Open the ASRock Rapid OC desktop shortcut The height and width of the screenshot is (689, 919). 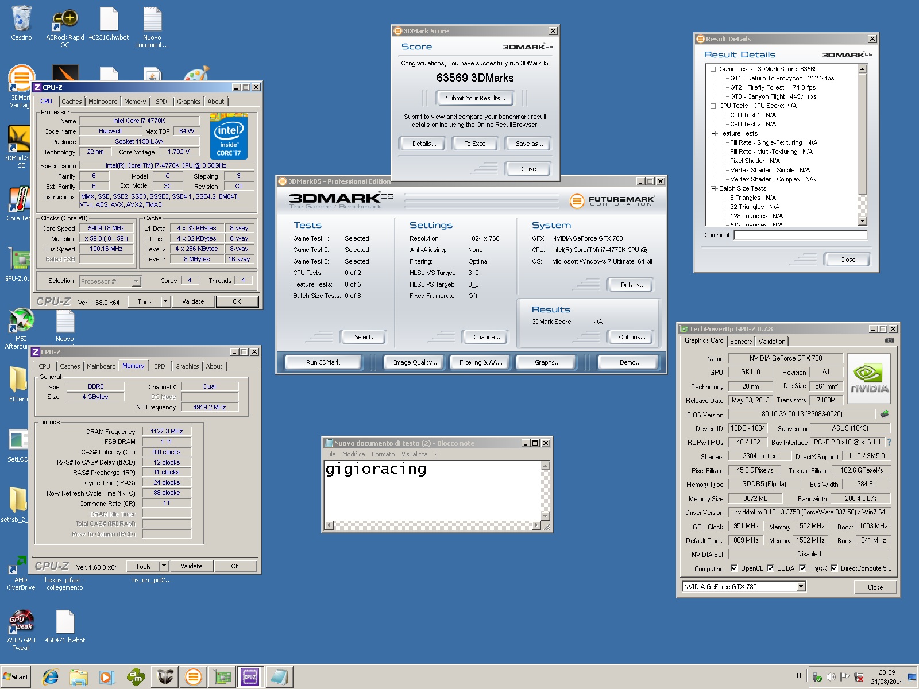65,21
